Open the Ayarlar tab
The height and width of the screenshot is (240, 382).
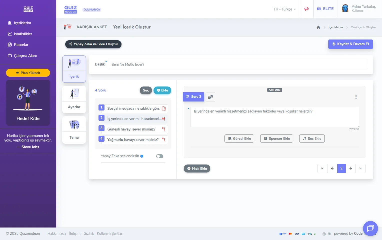click(x=74, y=99)
